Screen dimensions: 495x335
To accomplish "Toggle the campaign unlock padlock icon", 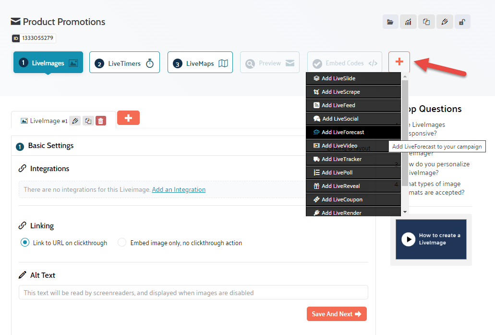I will pyautogui.click(x=462, y=22).
